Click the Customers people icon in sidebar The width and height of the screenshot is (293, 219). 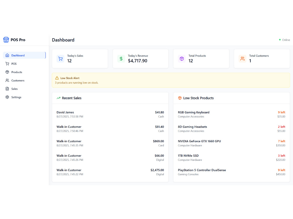[x=7, y=81]
